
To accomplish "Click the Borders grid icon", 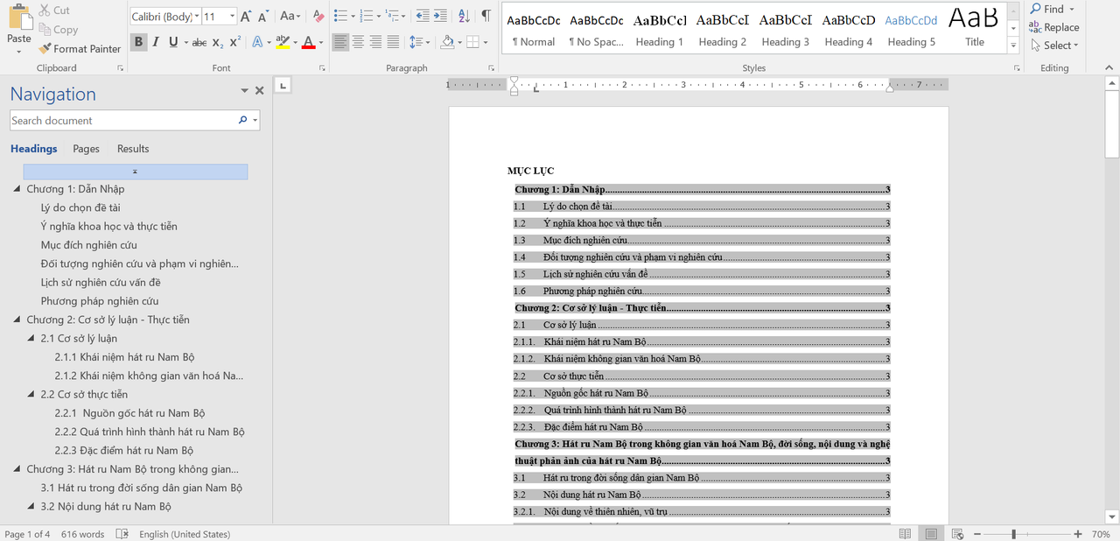I will pyautogui.click(x=472, y=42).
